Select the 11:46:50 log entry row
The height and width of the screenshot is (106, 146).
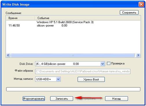[73, 24]
